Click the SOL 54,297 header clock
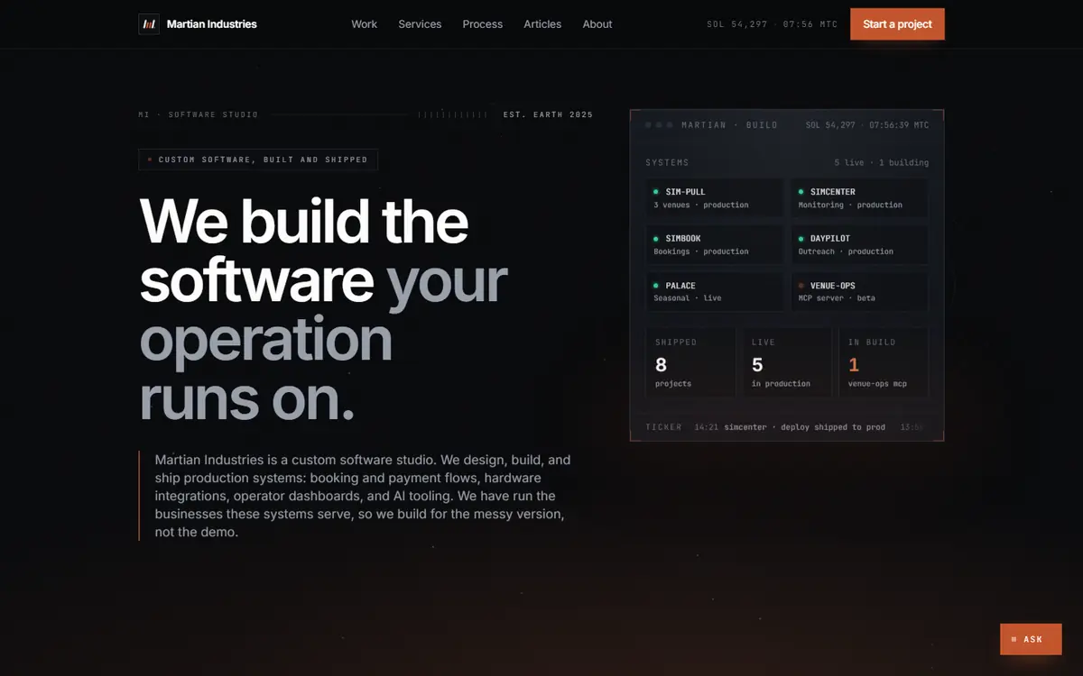 772,24
